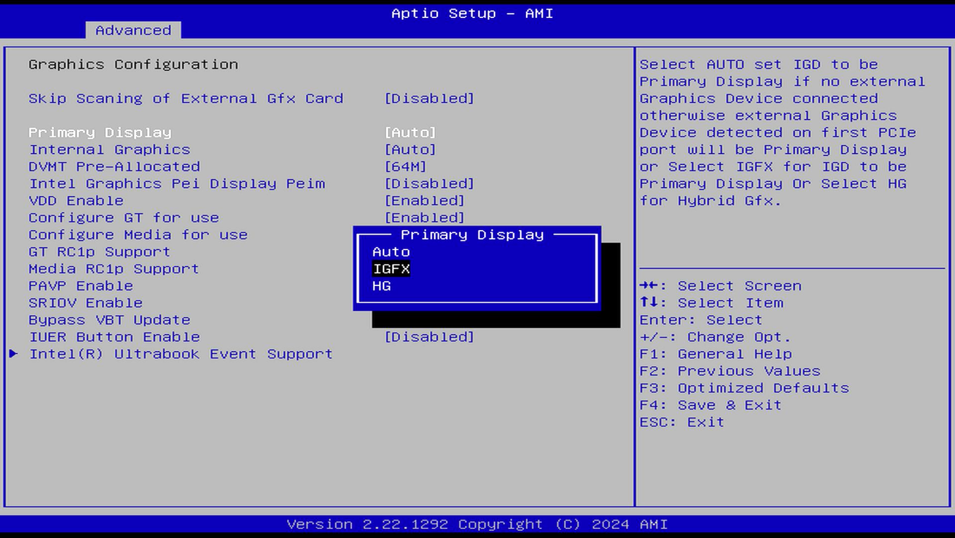Viewport: 955px width, 538px height.
Task: Select the Media RC1p Support option
Action: click(x=114, y=269)
